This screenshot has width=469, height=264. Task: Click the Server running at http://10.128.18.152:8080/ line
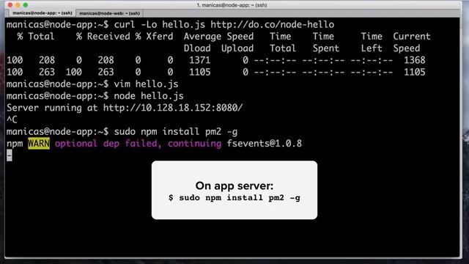125,108
